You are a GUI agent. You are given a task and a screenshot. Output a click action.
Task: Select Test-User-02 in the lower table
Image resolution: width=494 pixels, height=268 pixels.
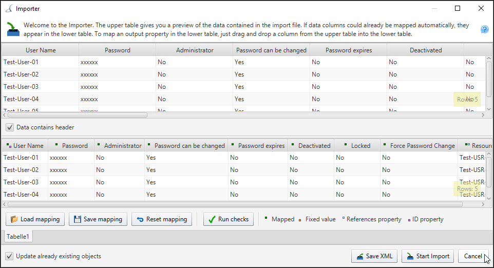coord(21,170)
